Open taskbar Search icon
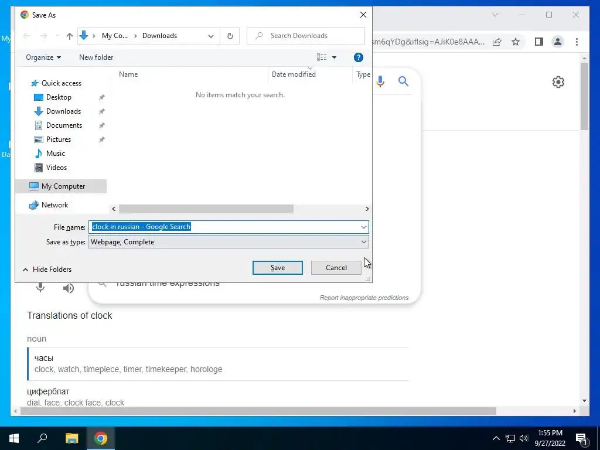The height and width of the screenshot is (450, 600). 42,438
